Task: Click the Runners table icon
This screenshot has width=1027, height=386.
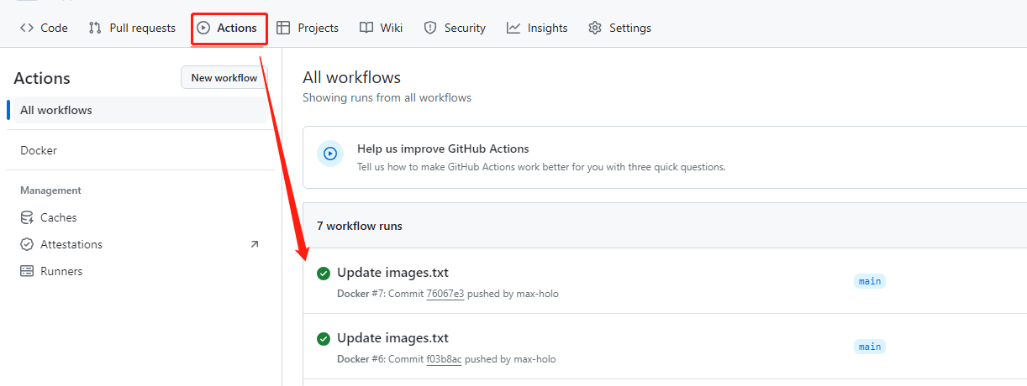Action: coord(27,271)
